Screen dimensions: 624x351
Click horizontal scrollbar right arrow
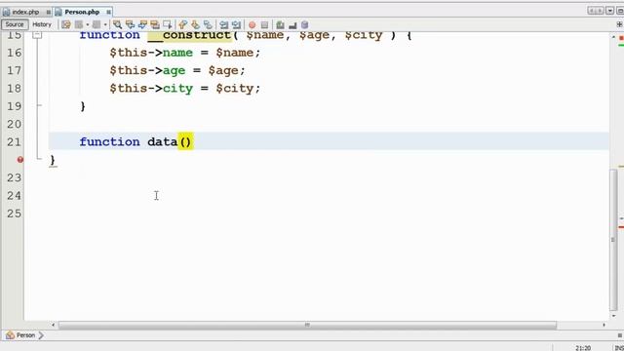coord(604,325)
